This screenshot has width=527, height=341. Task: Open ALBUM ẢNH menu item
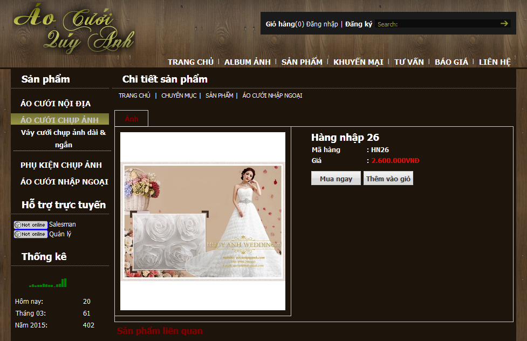click(x=247, y=62)
